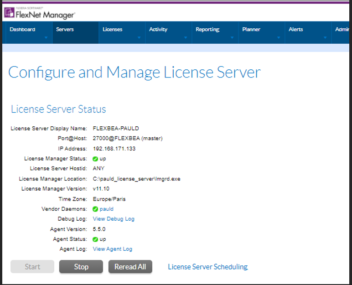
Task: Open the View Agent Log link
Action: pyautogui.click(x=113, y=249)
